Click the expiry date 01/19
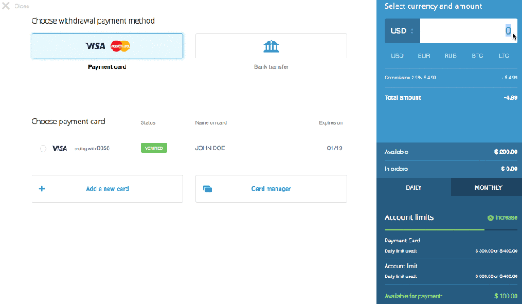The image size is (522, 304). tap(335, 148)
